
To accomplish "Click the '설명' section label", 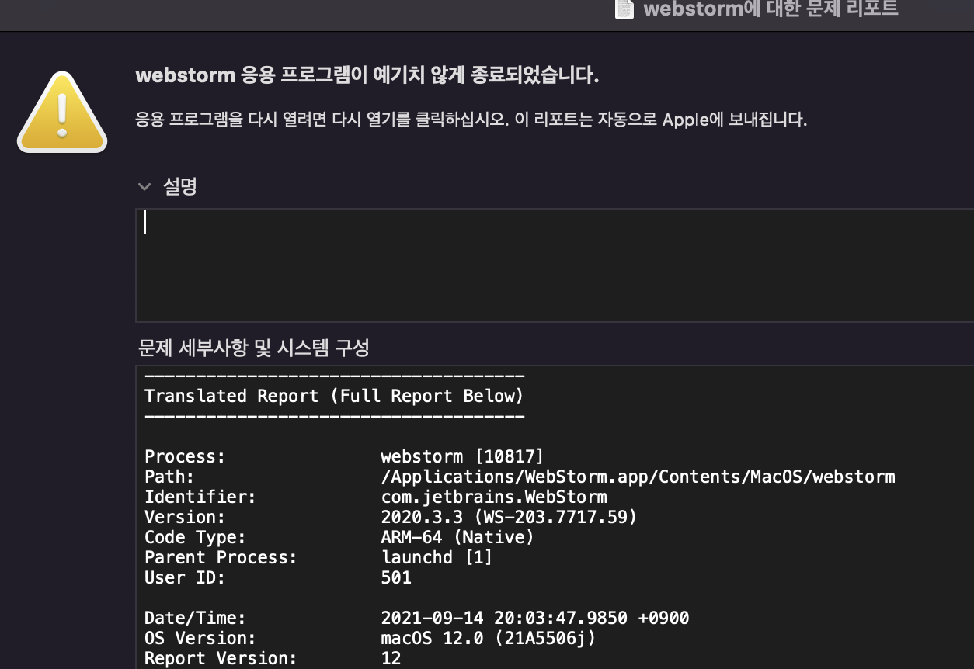I will tap(179, 186).
